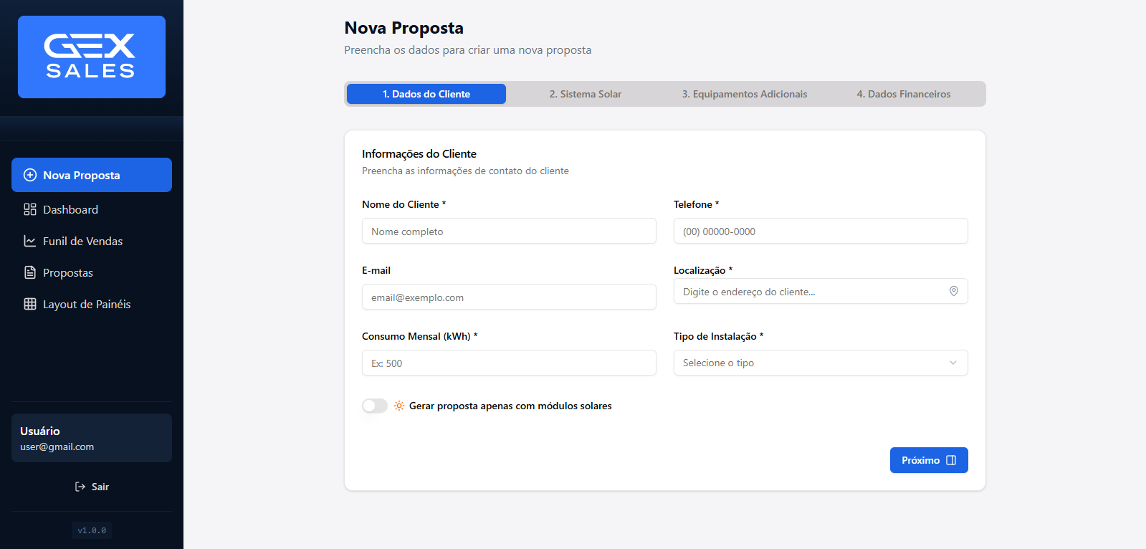Click the GEX Sales logo
The image size is (1146, 549).
pyautogui.click(x=92, y=57)
